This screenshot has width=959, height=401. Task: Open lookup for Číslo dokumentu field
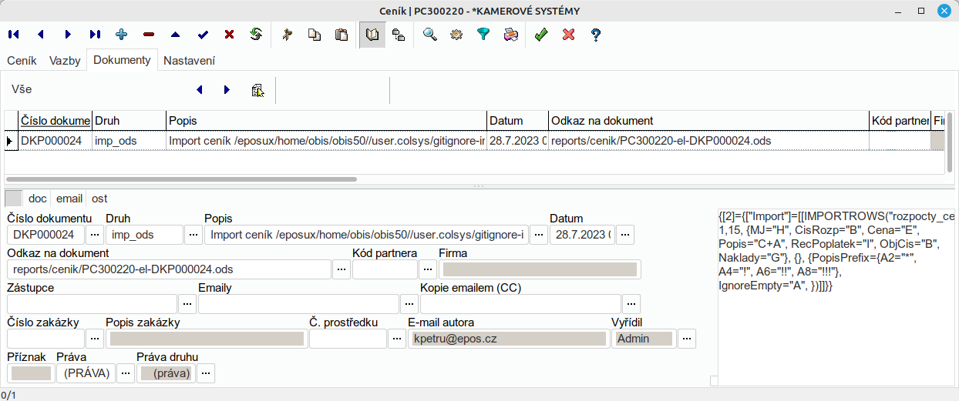94,234
